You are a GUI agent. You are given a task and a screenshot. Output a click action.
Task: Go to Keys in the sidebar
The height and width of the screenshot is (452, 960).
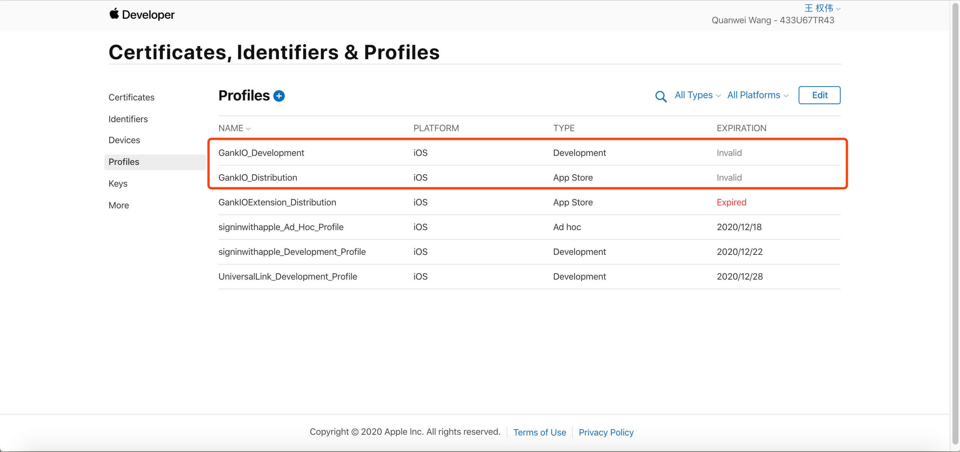pyautogui.click(x=118, y=184)
